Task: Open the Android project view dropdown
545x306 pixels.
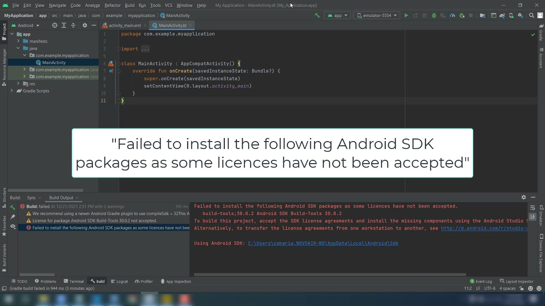Action: 26,25
